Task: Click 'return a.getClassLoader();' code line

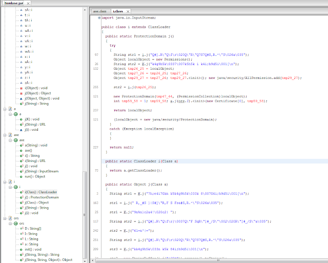Action: click(x=136, y=171)
